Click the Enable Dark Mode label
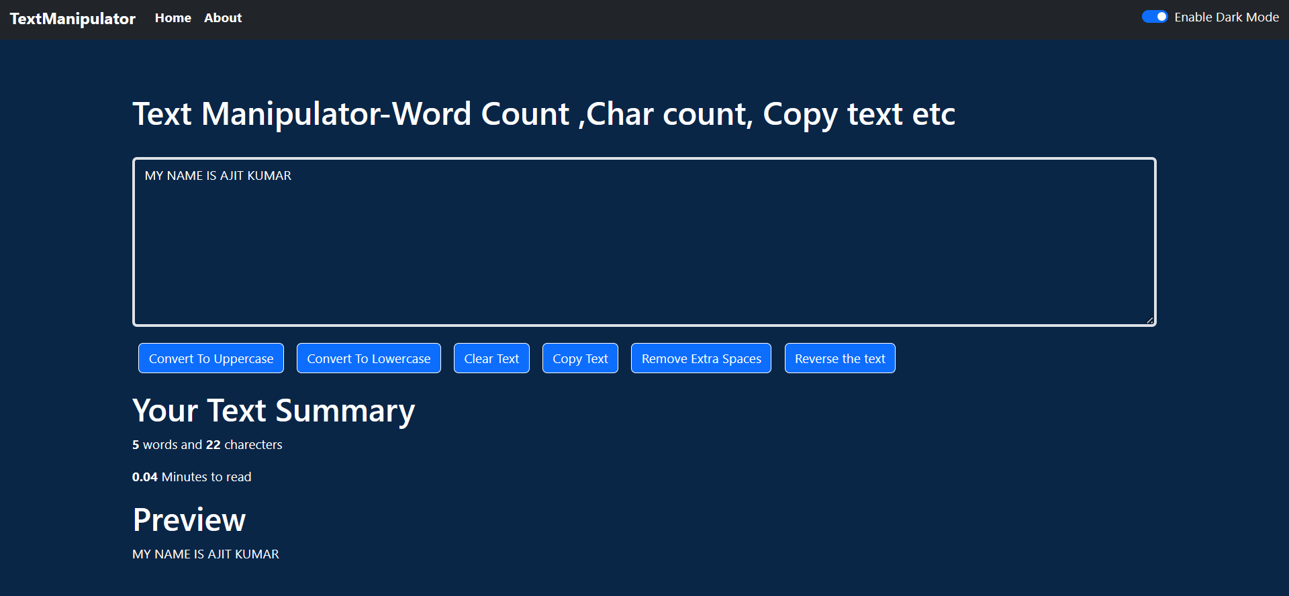The width and height of the screenshot is (1289, 596). (x=1227, y=17)
